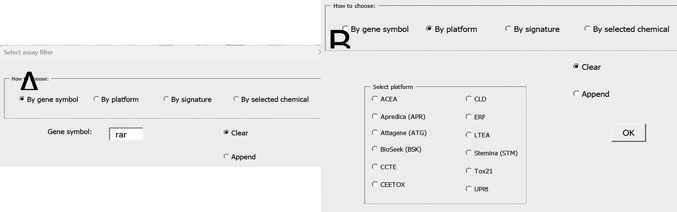Click the OK button
This screenshot has height=212, width=677.
coord(628,133)
